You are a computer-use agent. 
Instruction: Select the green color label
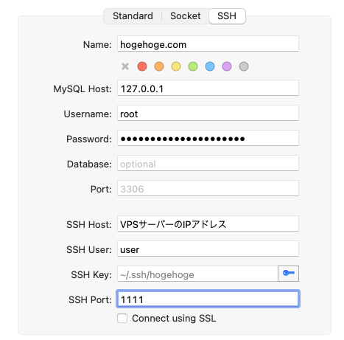[x=193, y=66]
